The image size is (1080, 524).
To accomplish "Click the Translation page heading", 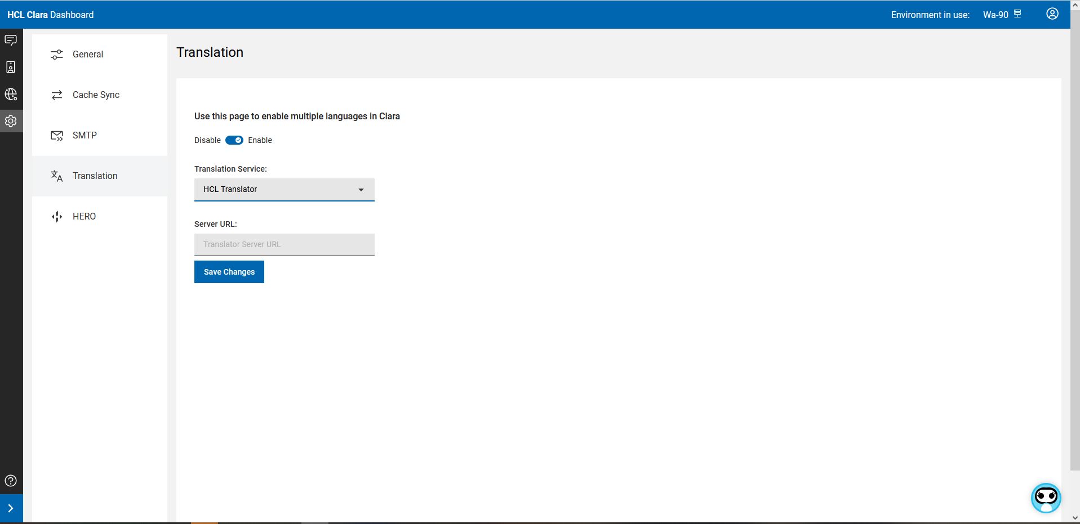I will pos(210,52).
